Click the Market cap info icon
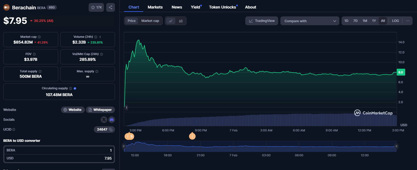The image size is (417, 170). [39, 37]
